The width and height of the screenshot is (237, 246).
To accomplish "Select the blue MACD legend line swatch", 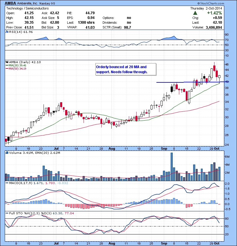I will point(7,183).
